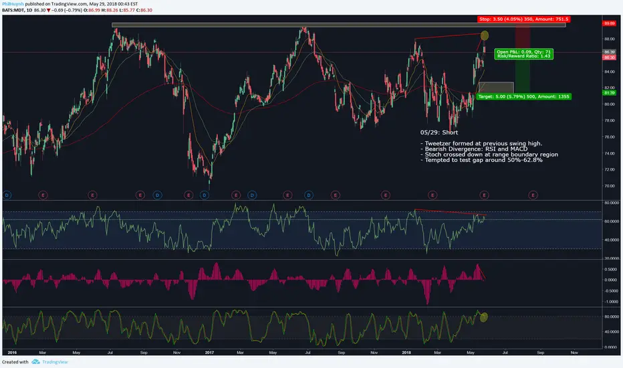The height and width of the screenshot is (368, 623).
Task: Click the earnings E marker above Mar 2016
Action: (x=43, y=195)
